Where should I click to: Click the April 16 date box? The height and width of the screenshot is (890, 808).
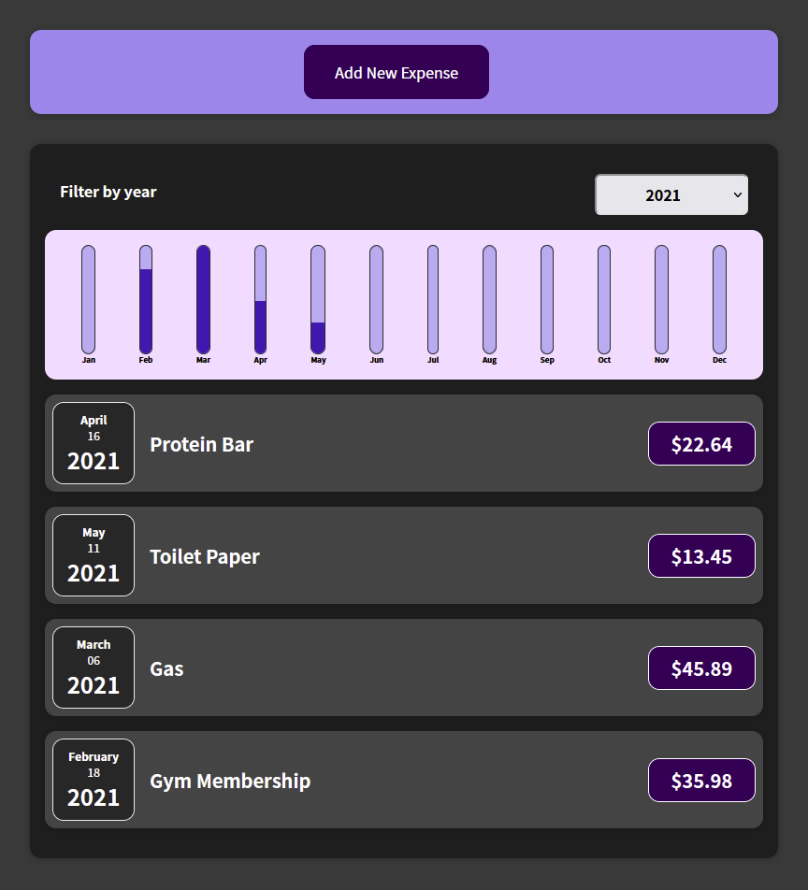point(93,443)
